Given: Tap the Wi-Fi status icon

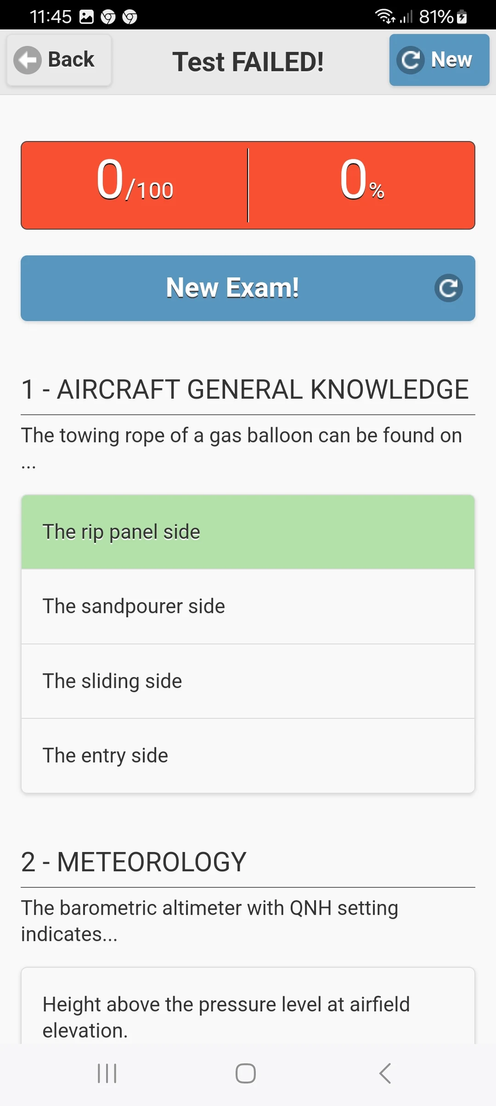Looking at the screenshot, I should [x=384, y=16].
